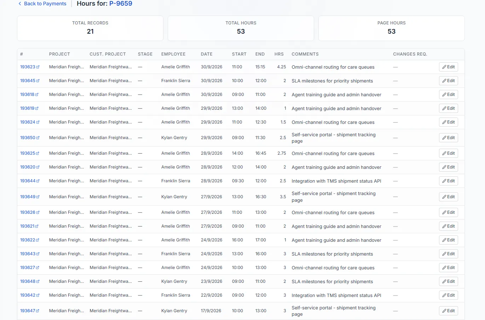Screen dimensions: 485x320
Task: Click the external link icon beside record 193624
Action: coord(38,122)
